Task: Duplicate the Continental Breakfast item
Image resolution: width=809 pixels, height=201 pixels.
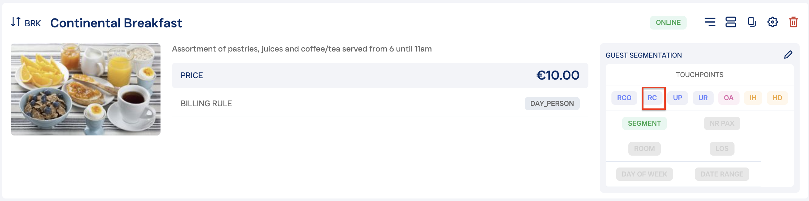Action: 751,22
